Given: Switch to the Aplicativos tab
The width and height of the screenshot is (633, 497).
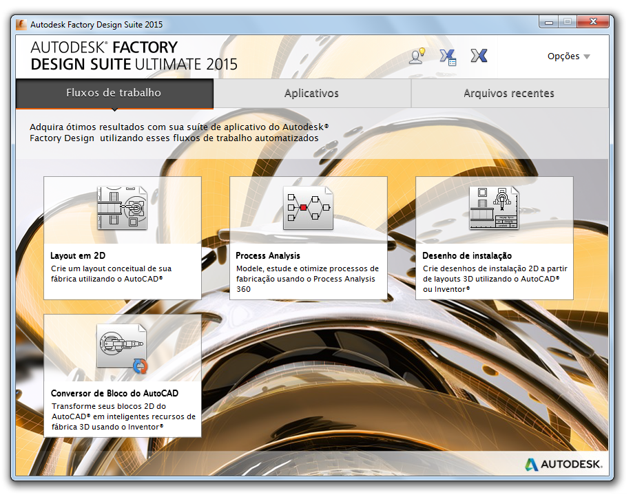Looking at the screenshot, I should pos(311,93).
